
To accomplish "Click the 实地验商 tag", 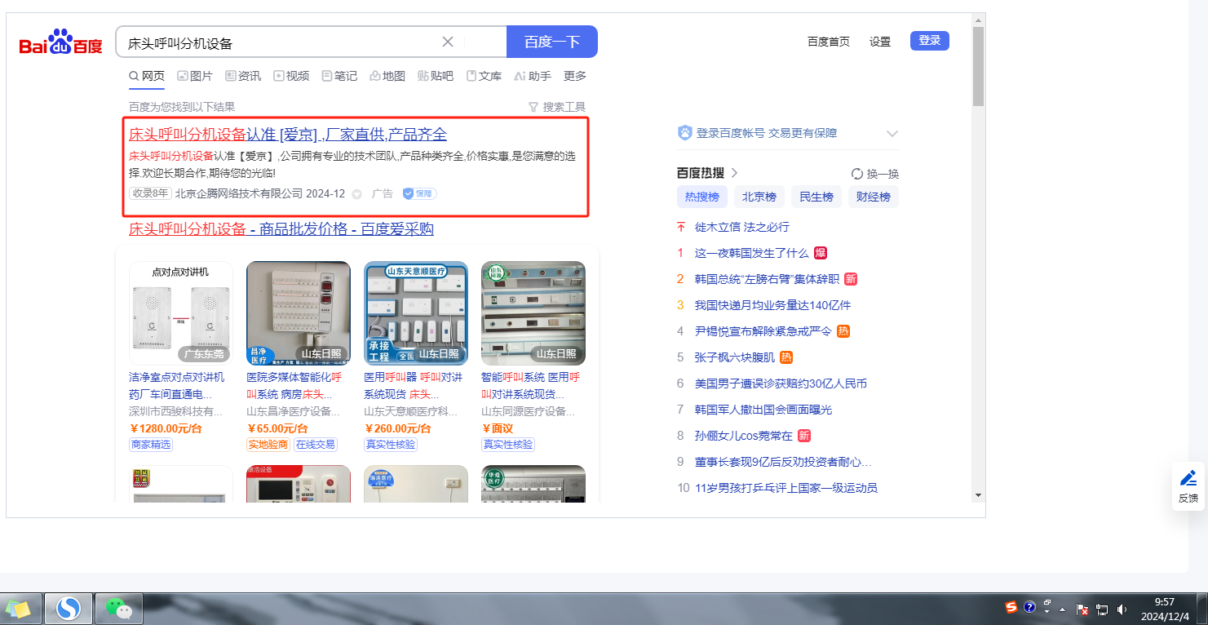I will pos(268,445).
